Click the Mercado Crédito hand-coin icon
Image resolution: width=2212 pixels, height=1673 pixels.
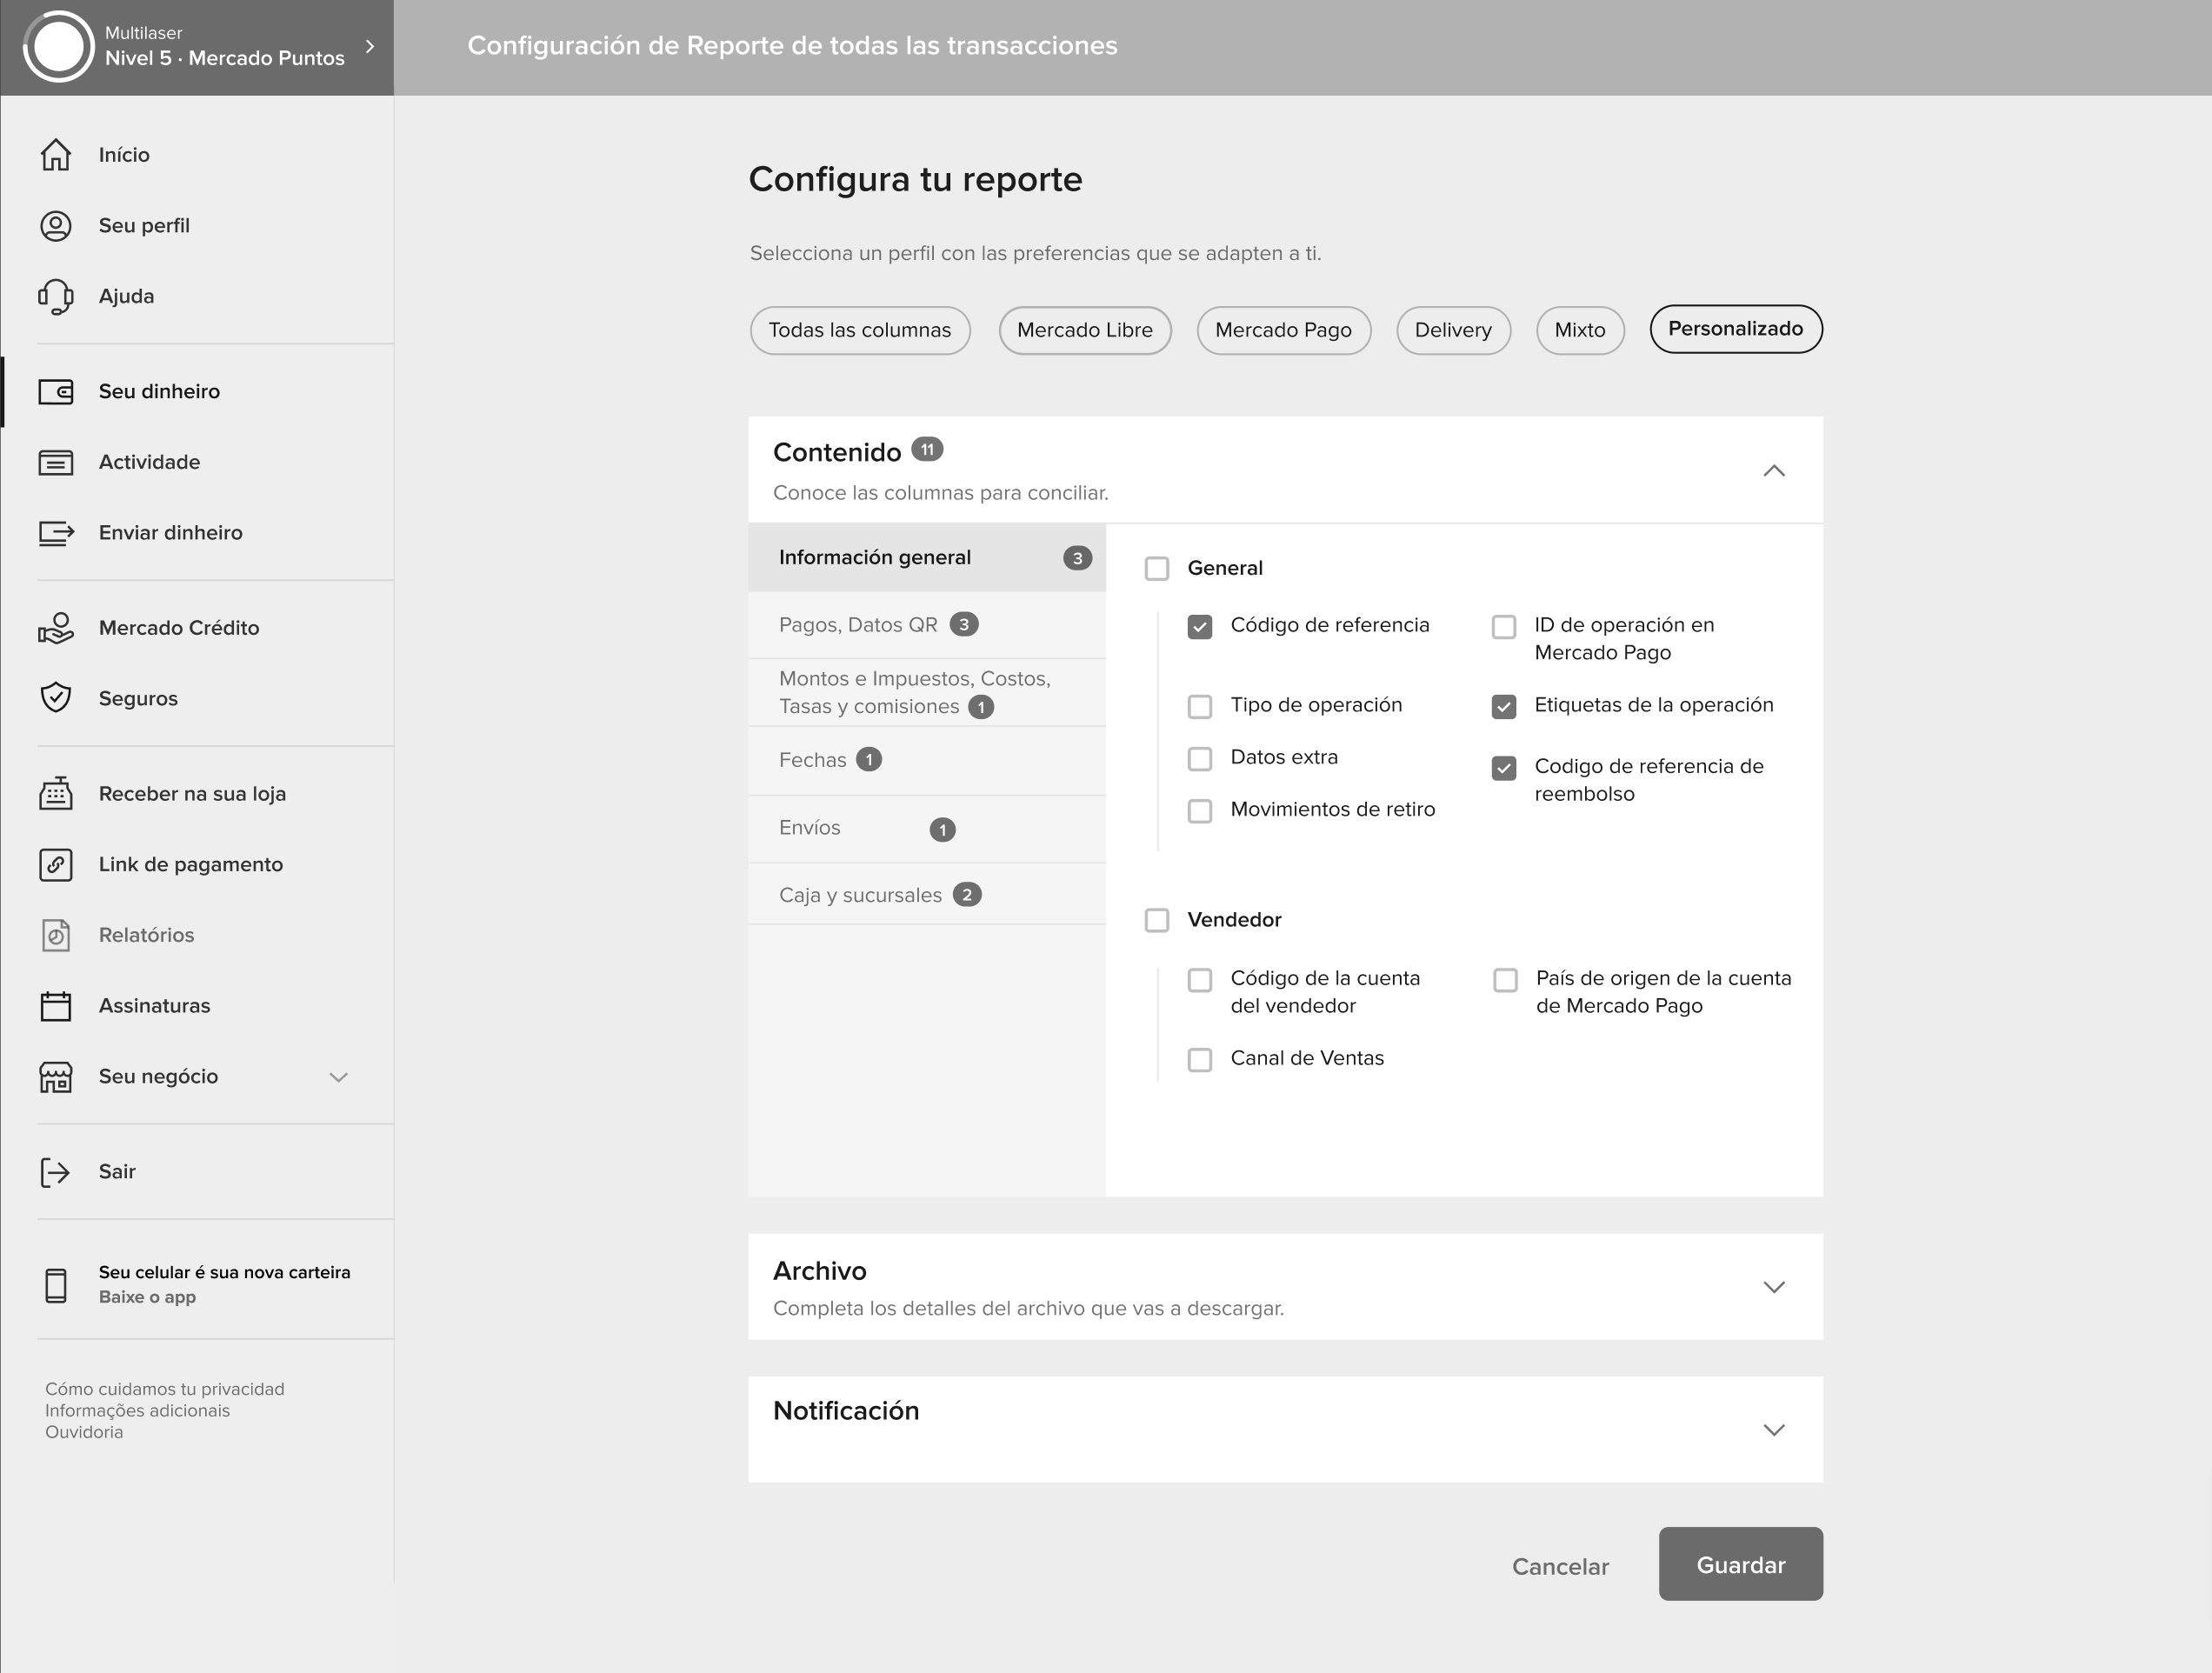pos(56,628)
